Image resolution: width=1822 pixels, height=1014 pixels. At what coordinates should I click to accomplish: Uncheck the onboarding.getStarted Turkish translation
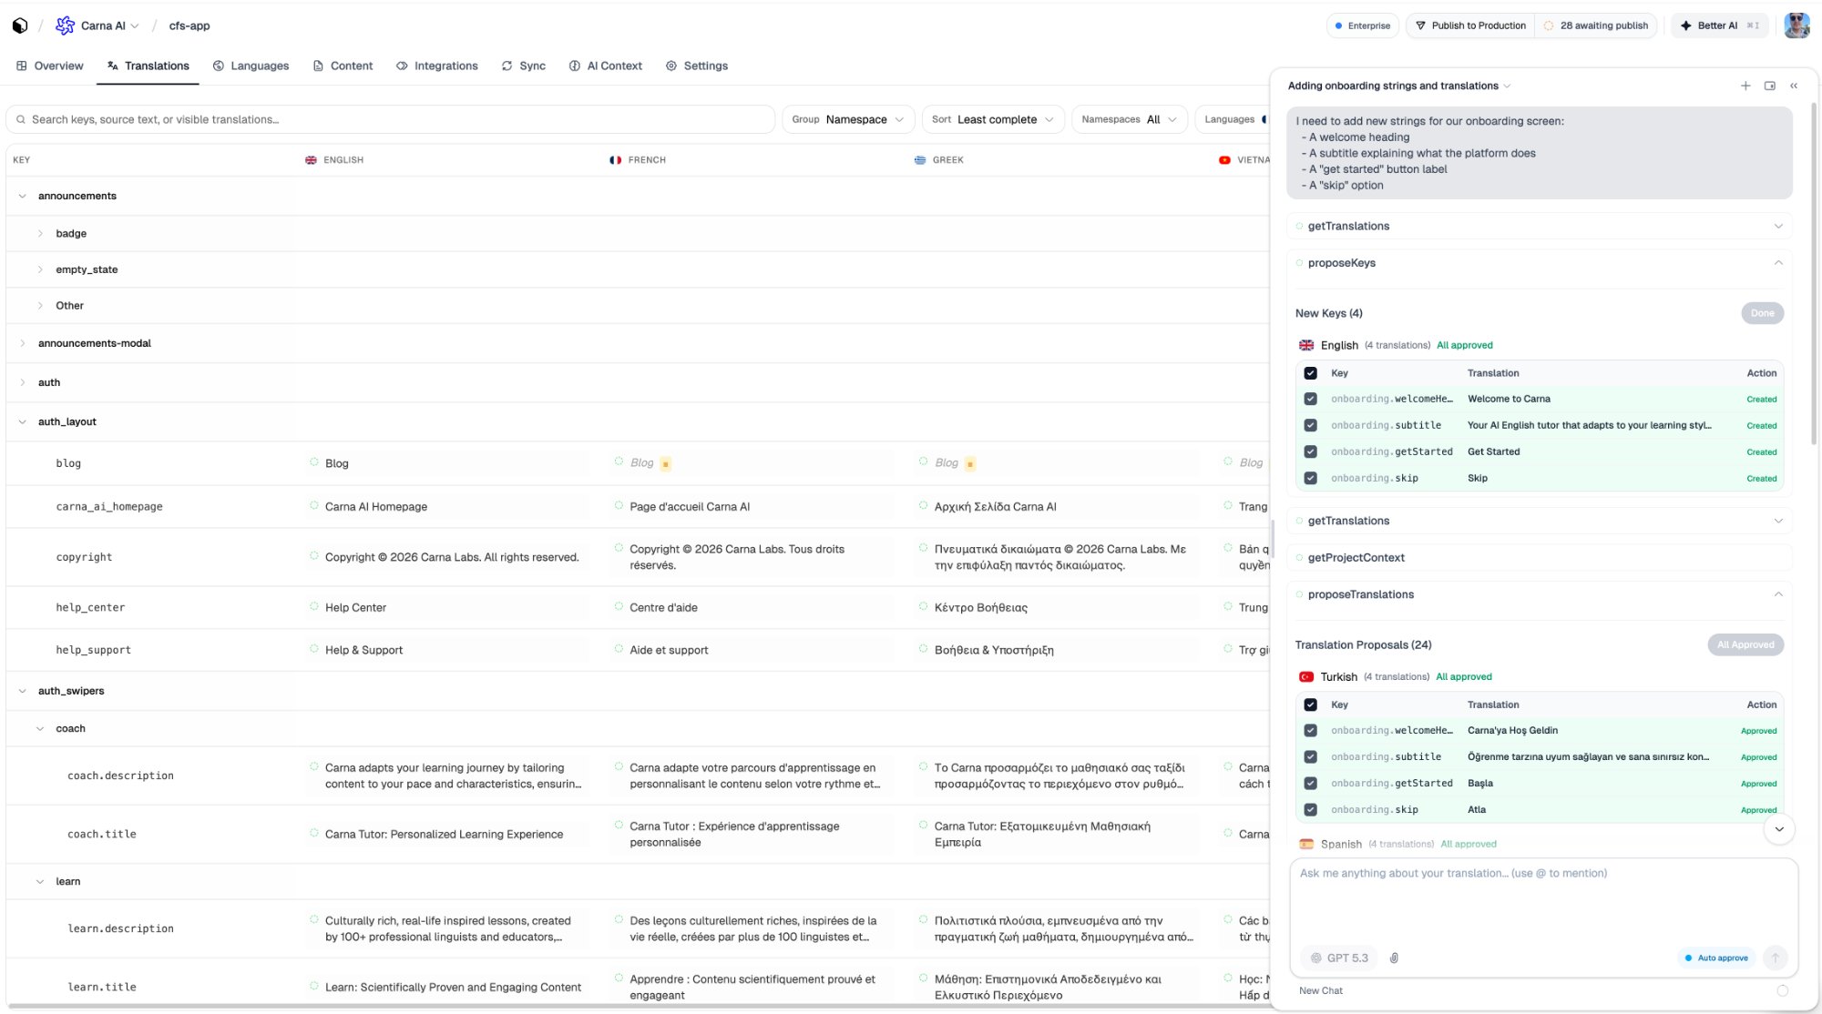coord(1311,783)
